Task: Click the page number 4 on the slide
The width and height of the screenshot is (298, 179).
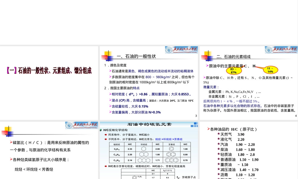Action: (x=296, y=116)
